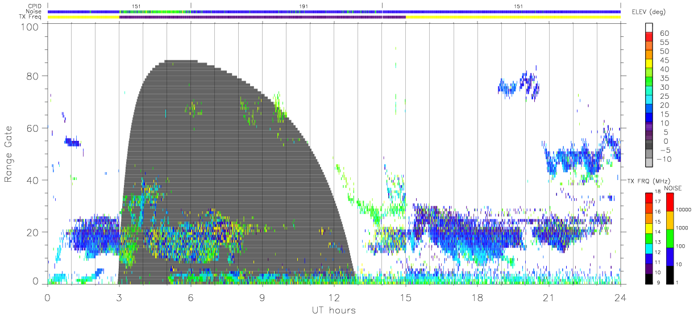Click the '24' UT hours axis tick

pyautogui.click(x=620, y=297)
